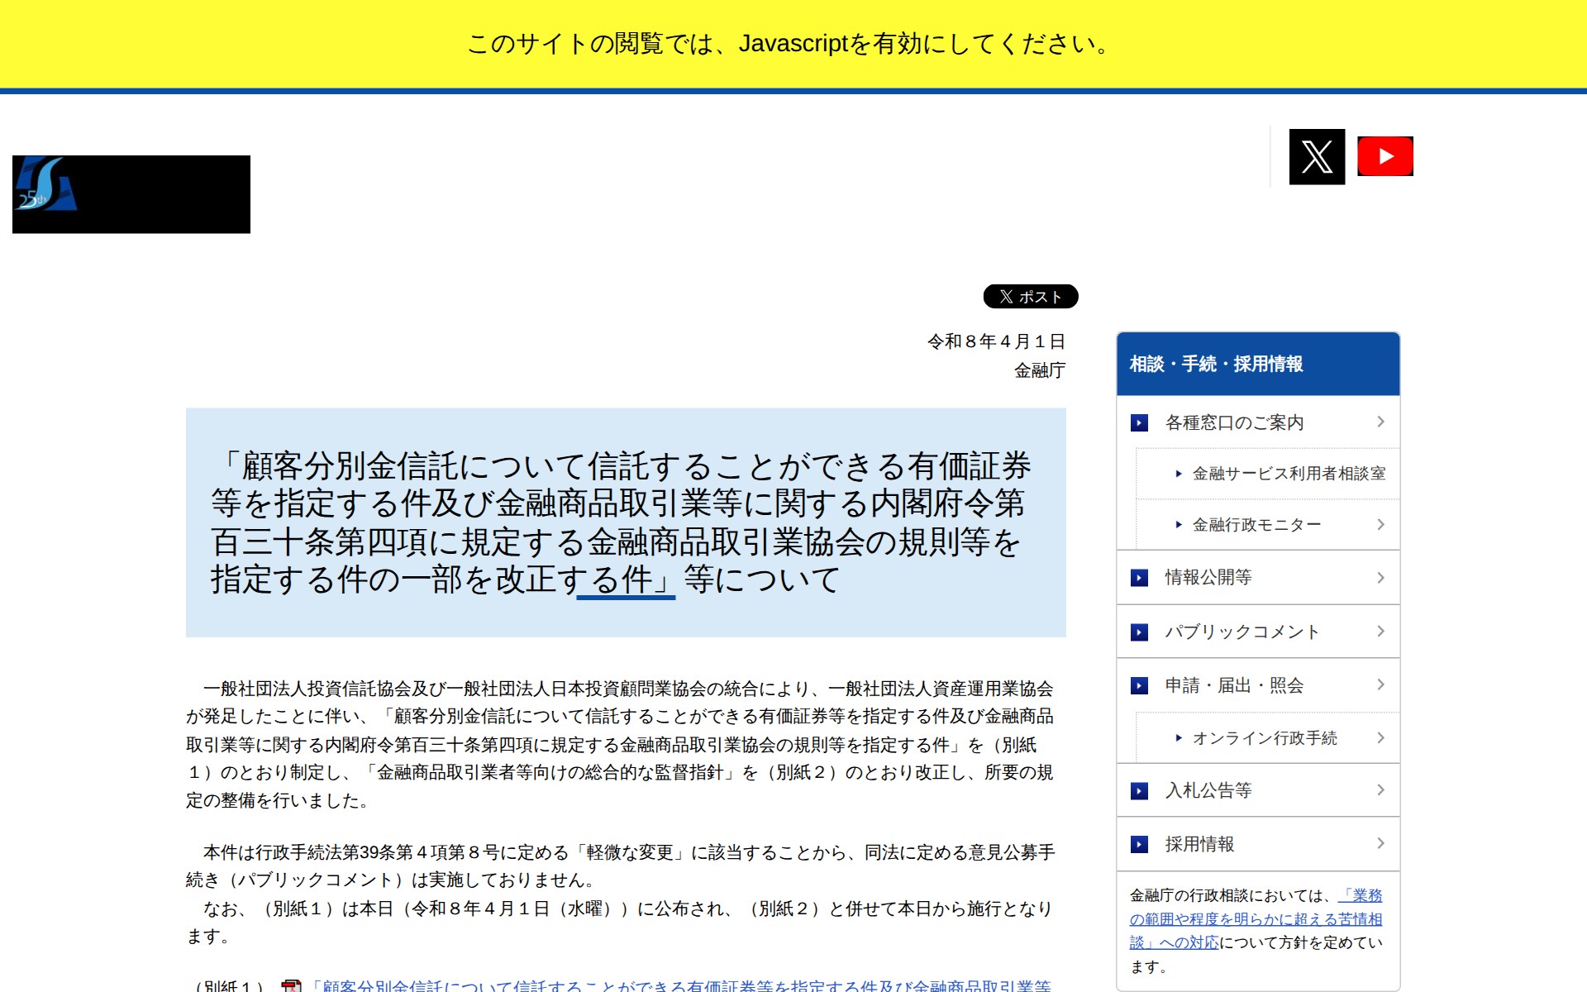Click chevron on 採用情報 row

coord(1380,843)
